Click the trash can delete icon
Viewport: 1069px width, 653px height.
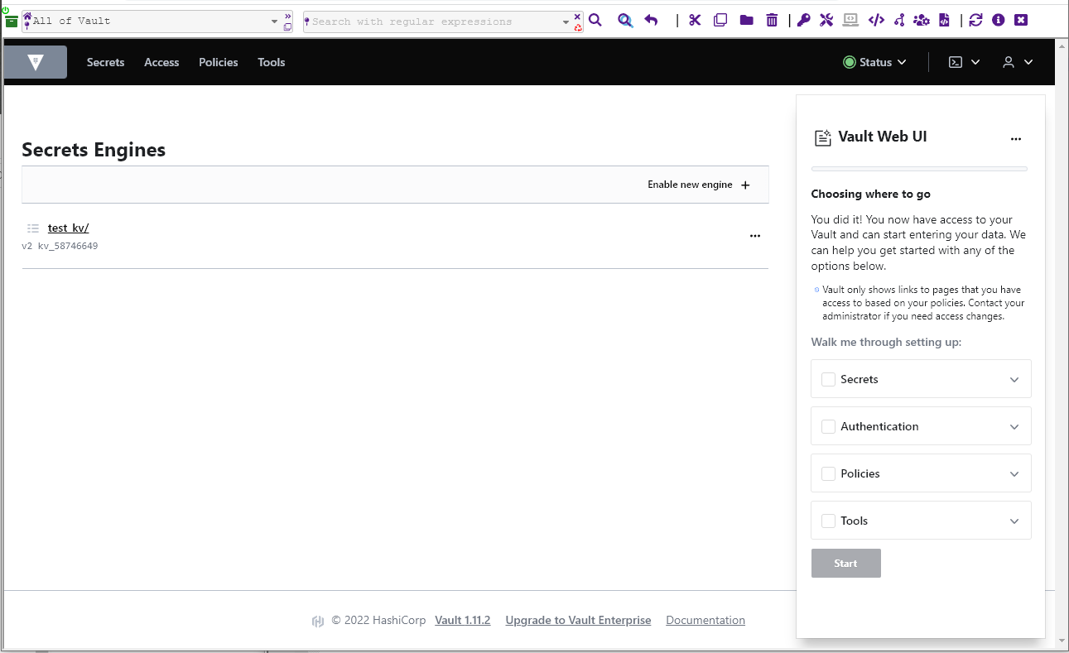[772, 20]
